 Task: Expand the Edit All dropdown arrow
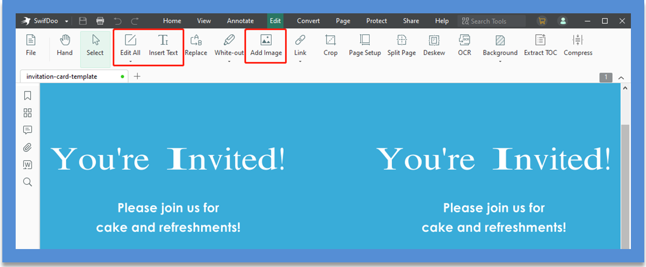[x=130, y=62]
